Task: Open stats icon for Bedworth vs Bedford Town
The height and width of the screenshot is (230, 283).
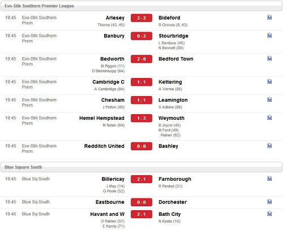Action: click(269, 58)
